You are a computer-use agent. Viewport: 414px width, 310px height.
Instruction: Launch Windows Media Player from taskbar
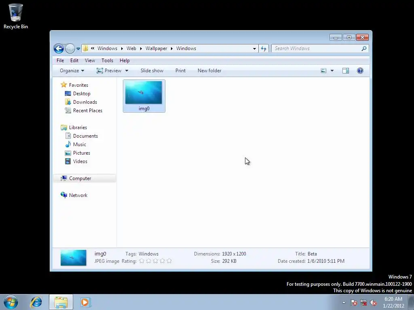click(x=85, y=302)
